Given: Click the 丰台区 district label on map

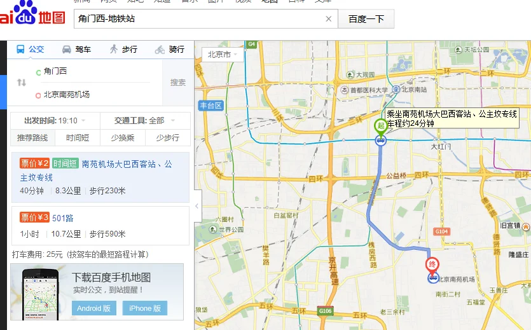Looking at the screenshot, I should pos(210,106).
